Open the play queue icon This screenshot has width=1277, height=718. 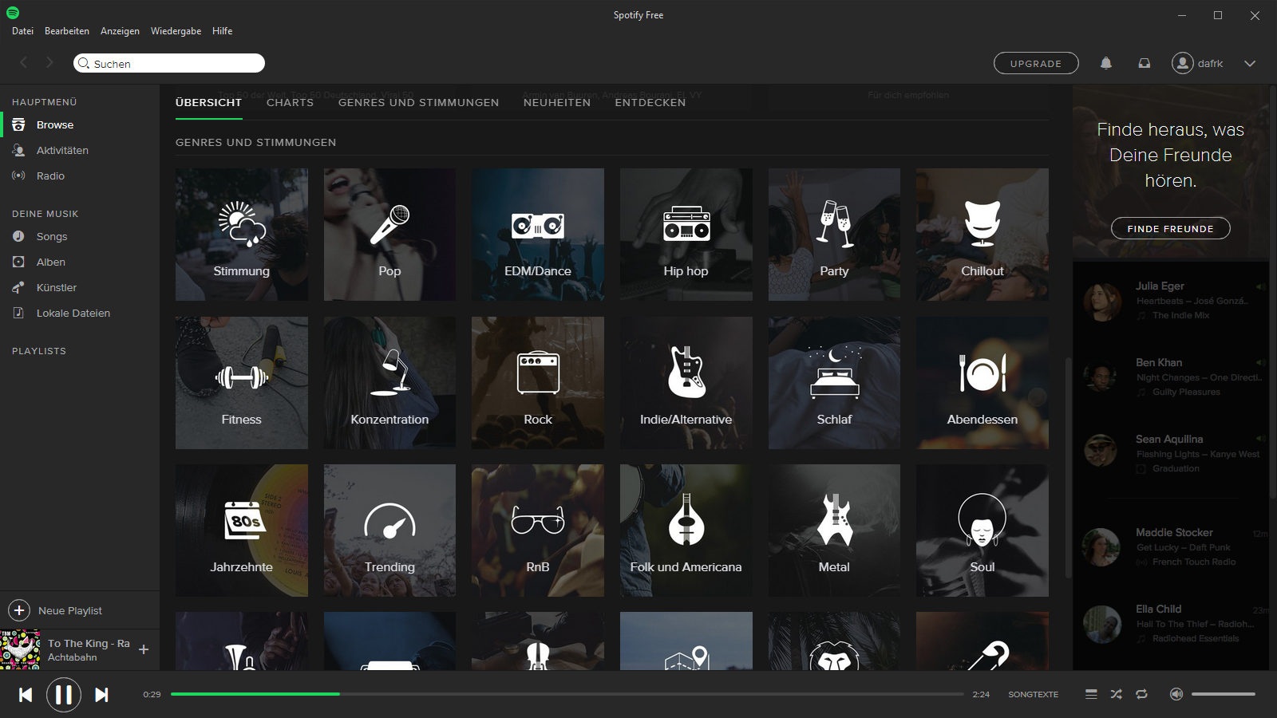tap(1091, 694)
